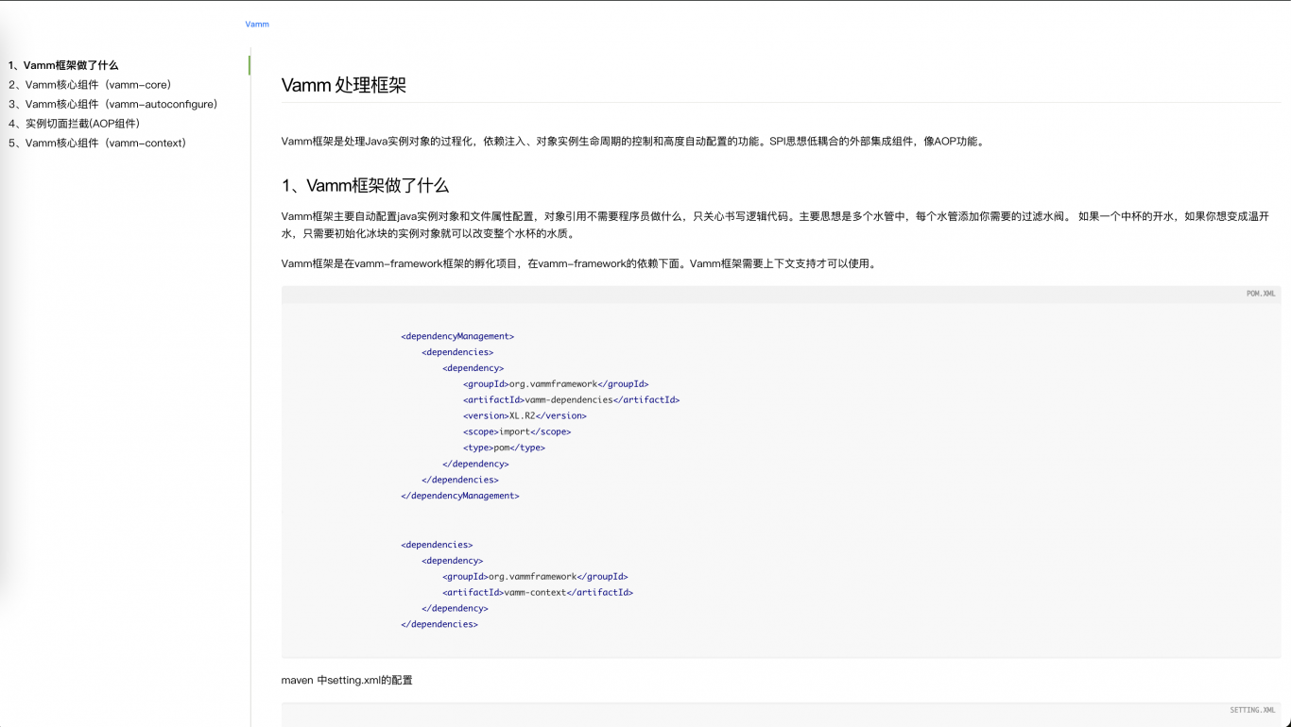
Task: Click the "Vamm 处理框架" page title
Action: [344, 85]
